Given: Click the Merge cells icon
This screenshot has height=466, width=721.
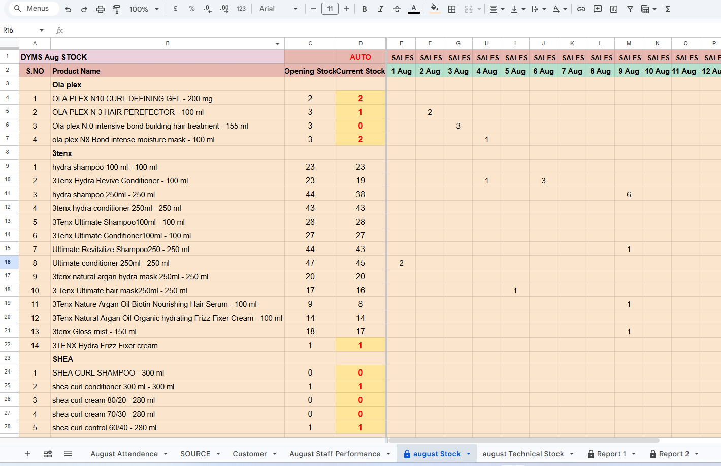Looking at the screenshot, I should (469, 9).
